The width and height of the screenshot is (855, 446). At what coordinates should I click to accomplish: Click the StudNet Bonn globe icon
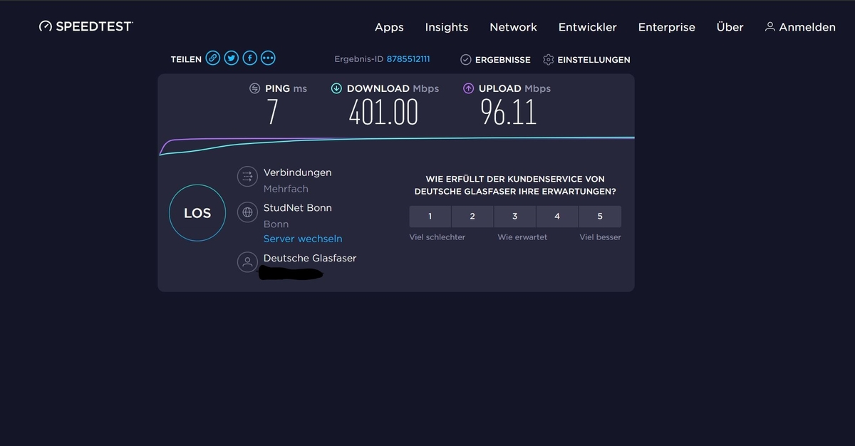point(247,212)
